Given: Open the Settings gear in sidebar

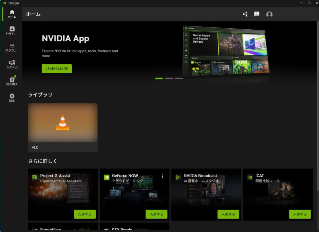Looking at the screenshot, I should click(x=12, y=98).
